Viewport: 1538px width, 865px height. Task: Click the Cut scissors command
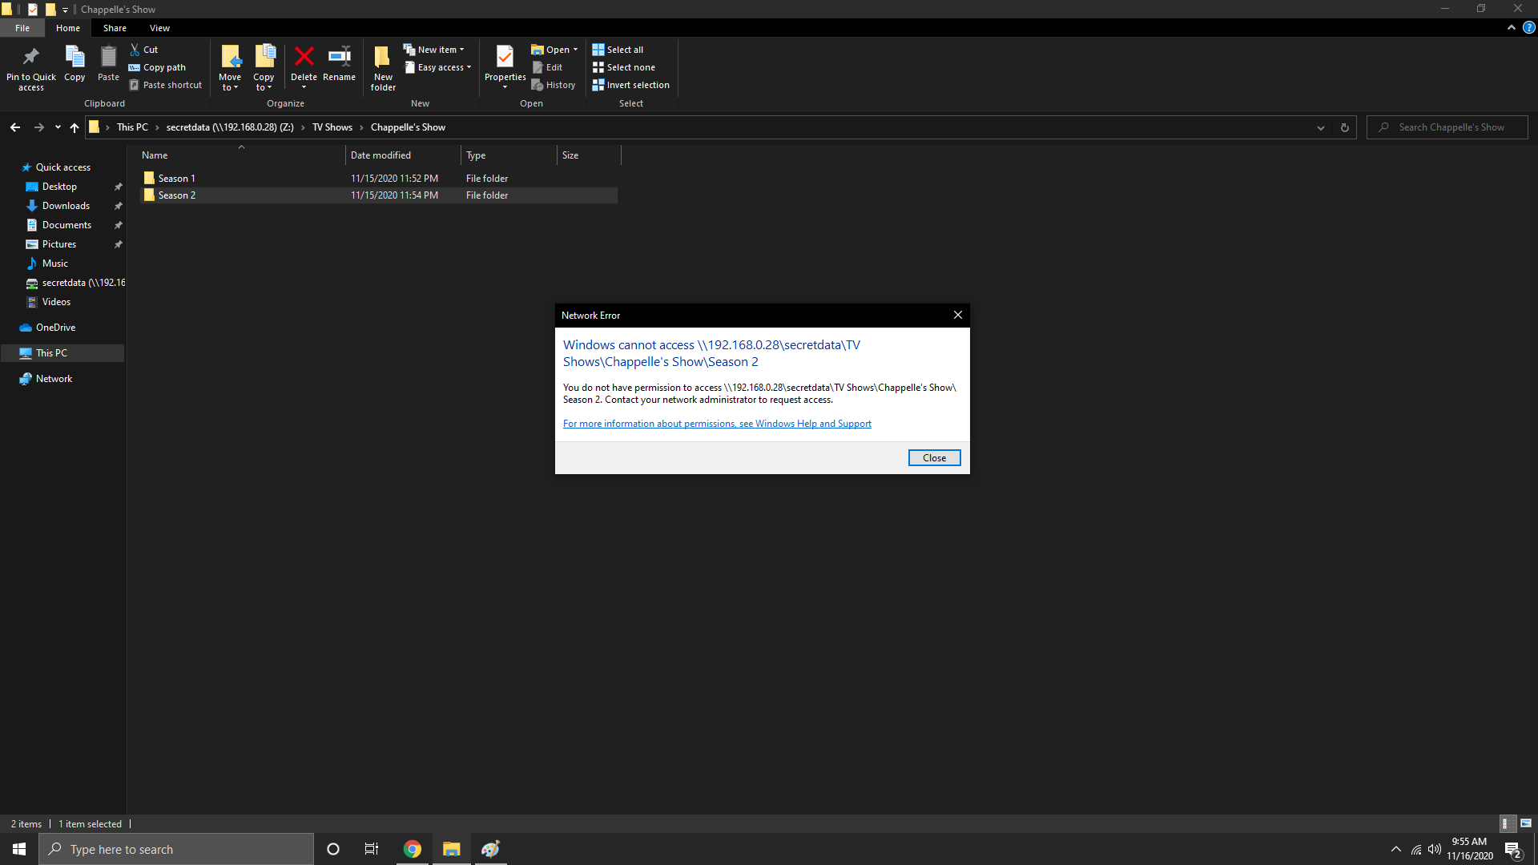(x=144, y=50)
